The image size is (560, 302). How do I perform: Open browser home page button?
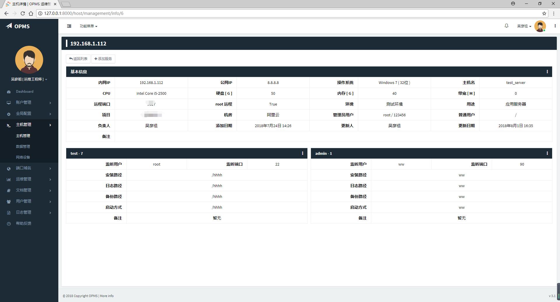[x=31, y=13]
